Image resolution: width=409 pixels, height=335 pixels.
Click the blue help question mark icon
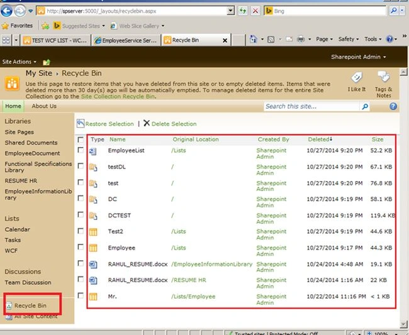[x=393, y=106]
